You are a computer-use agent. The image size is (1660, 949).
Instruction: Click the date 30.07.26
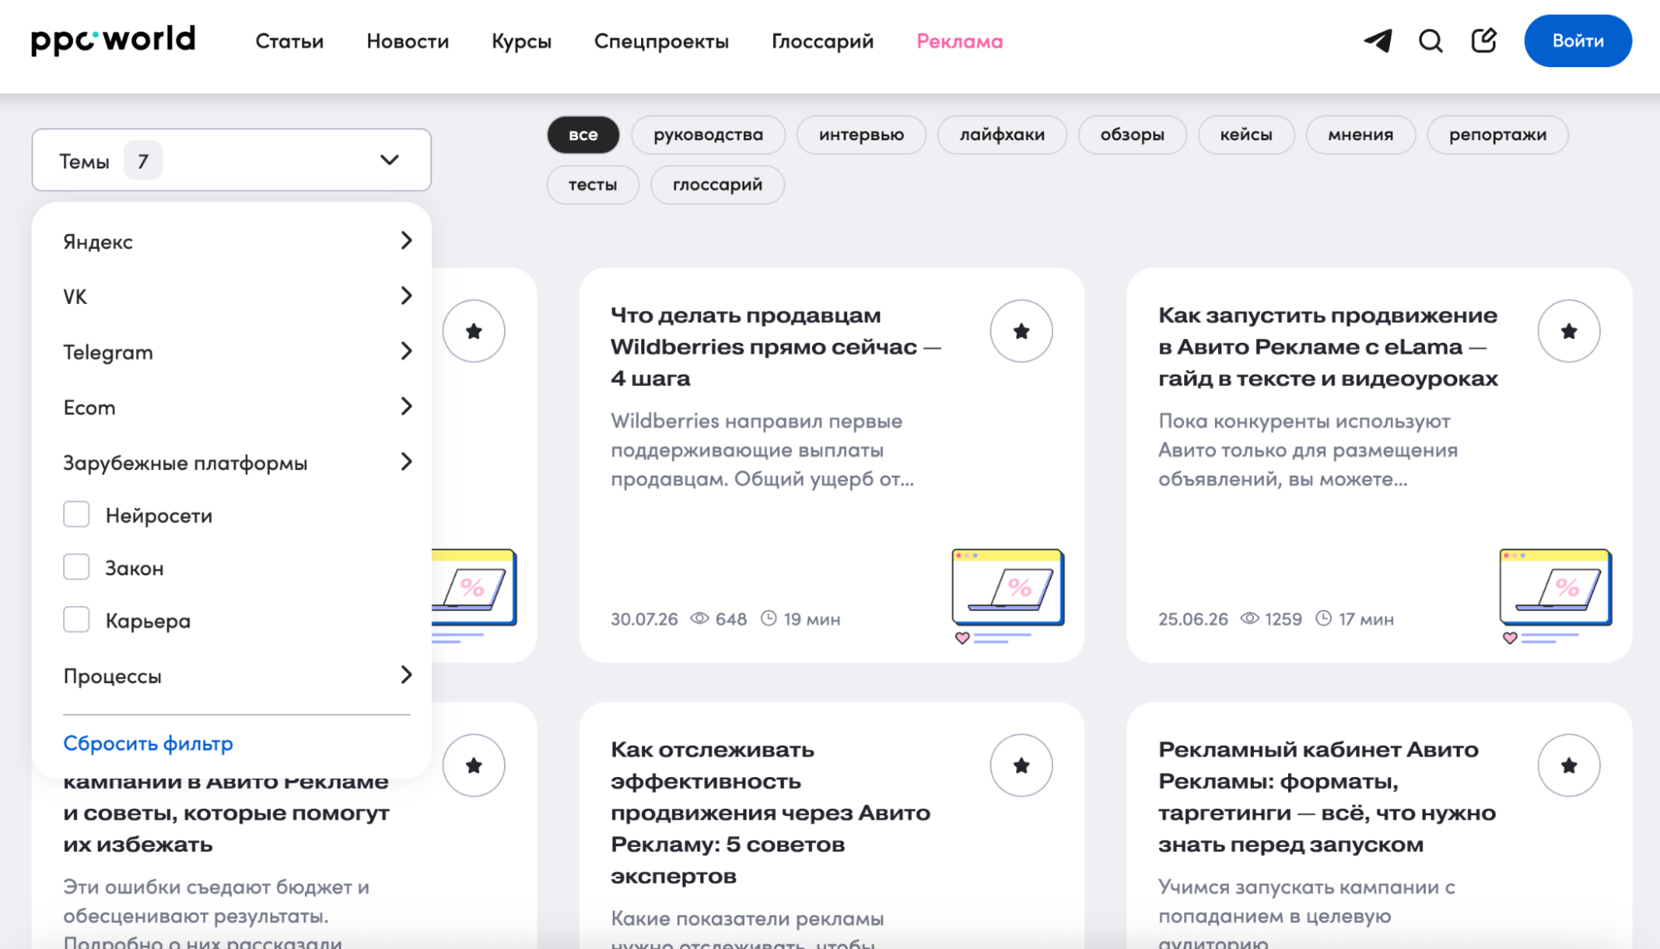644,619
